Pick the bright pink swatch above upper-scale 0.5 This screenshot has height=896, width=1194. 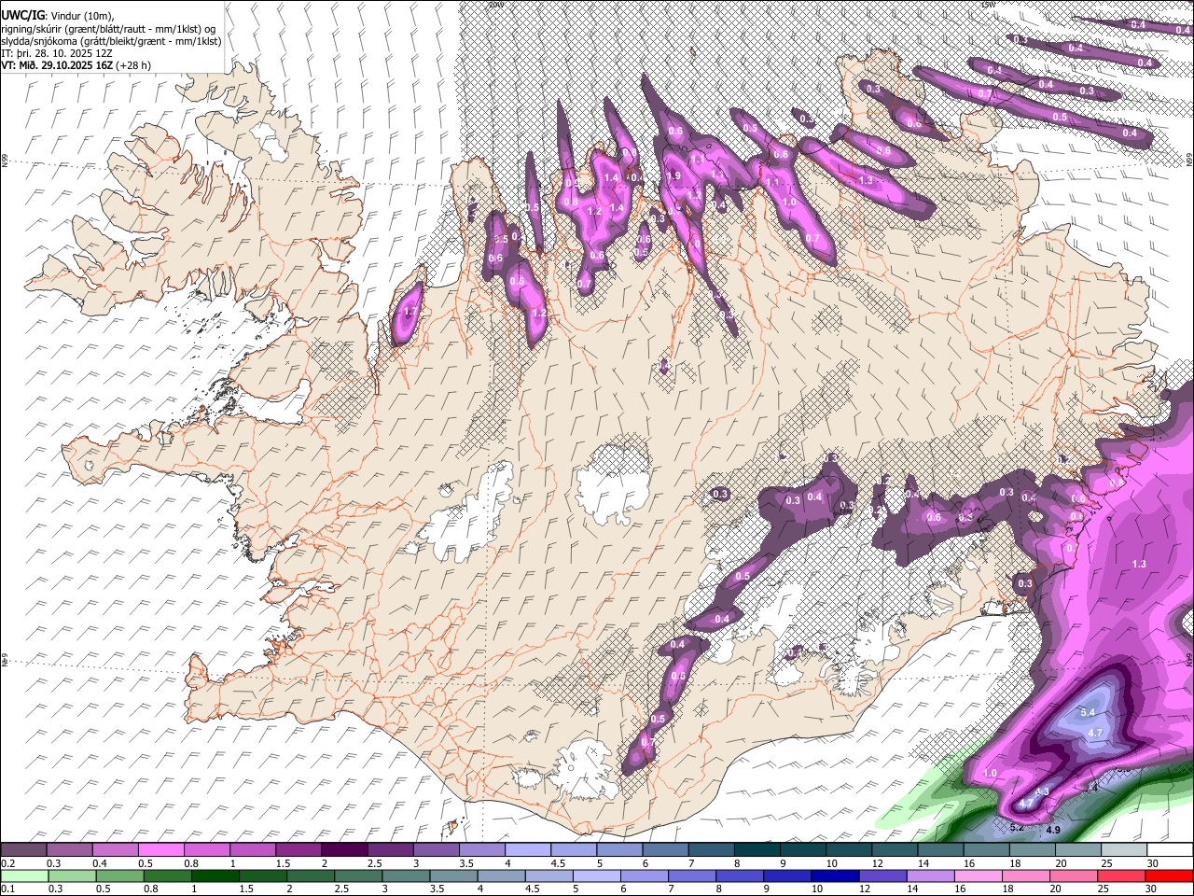[x=163, y=849]
